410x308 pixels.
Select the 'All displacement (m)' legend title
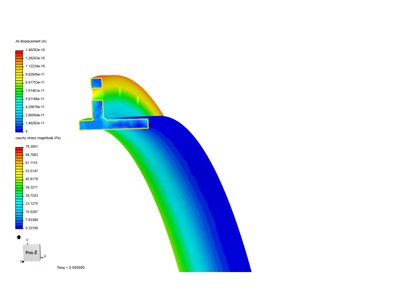(31, 41)
